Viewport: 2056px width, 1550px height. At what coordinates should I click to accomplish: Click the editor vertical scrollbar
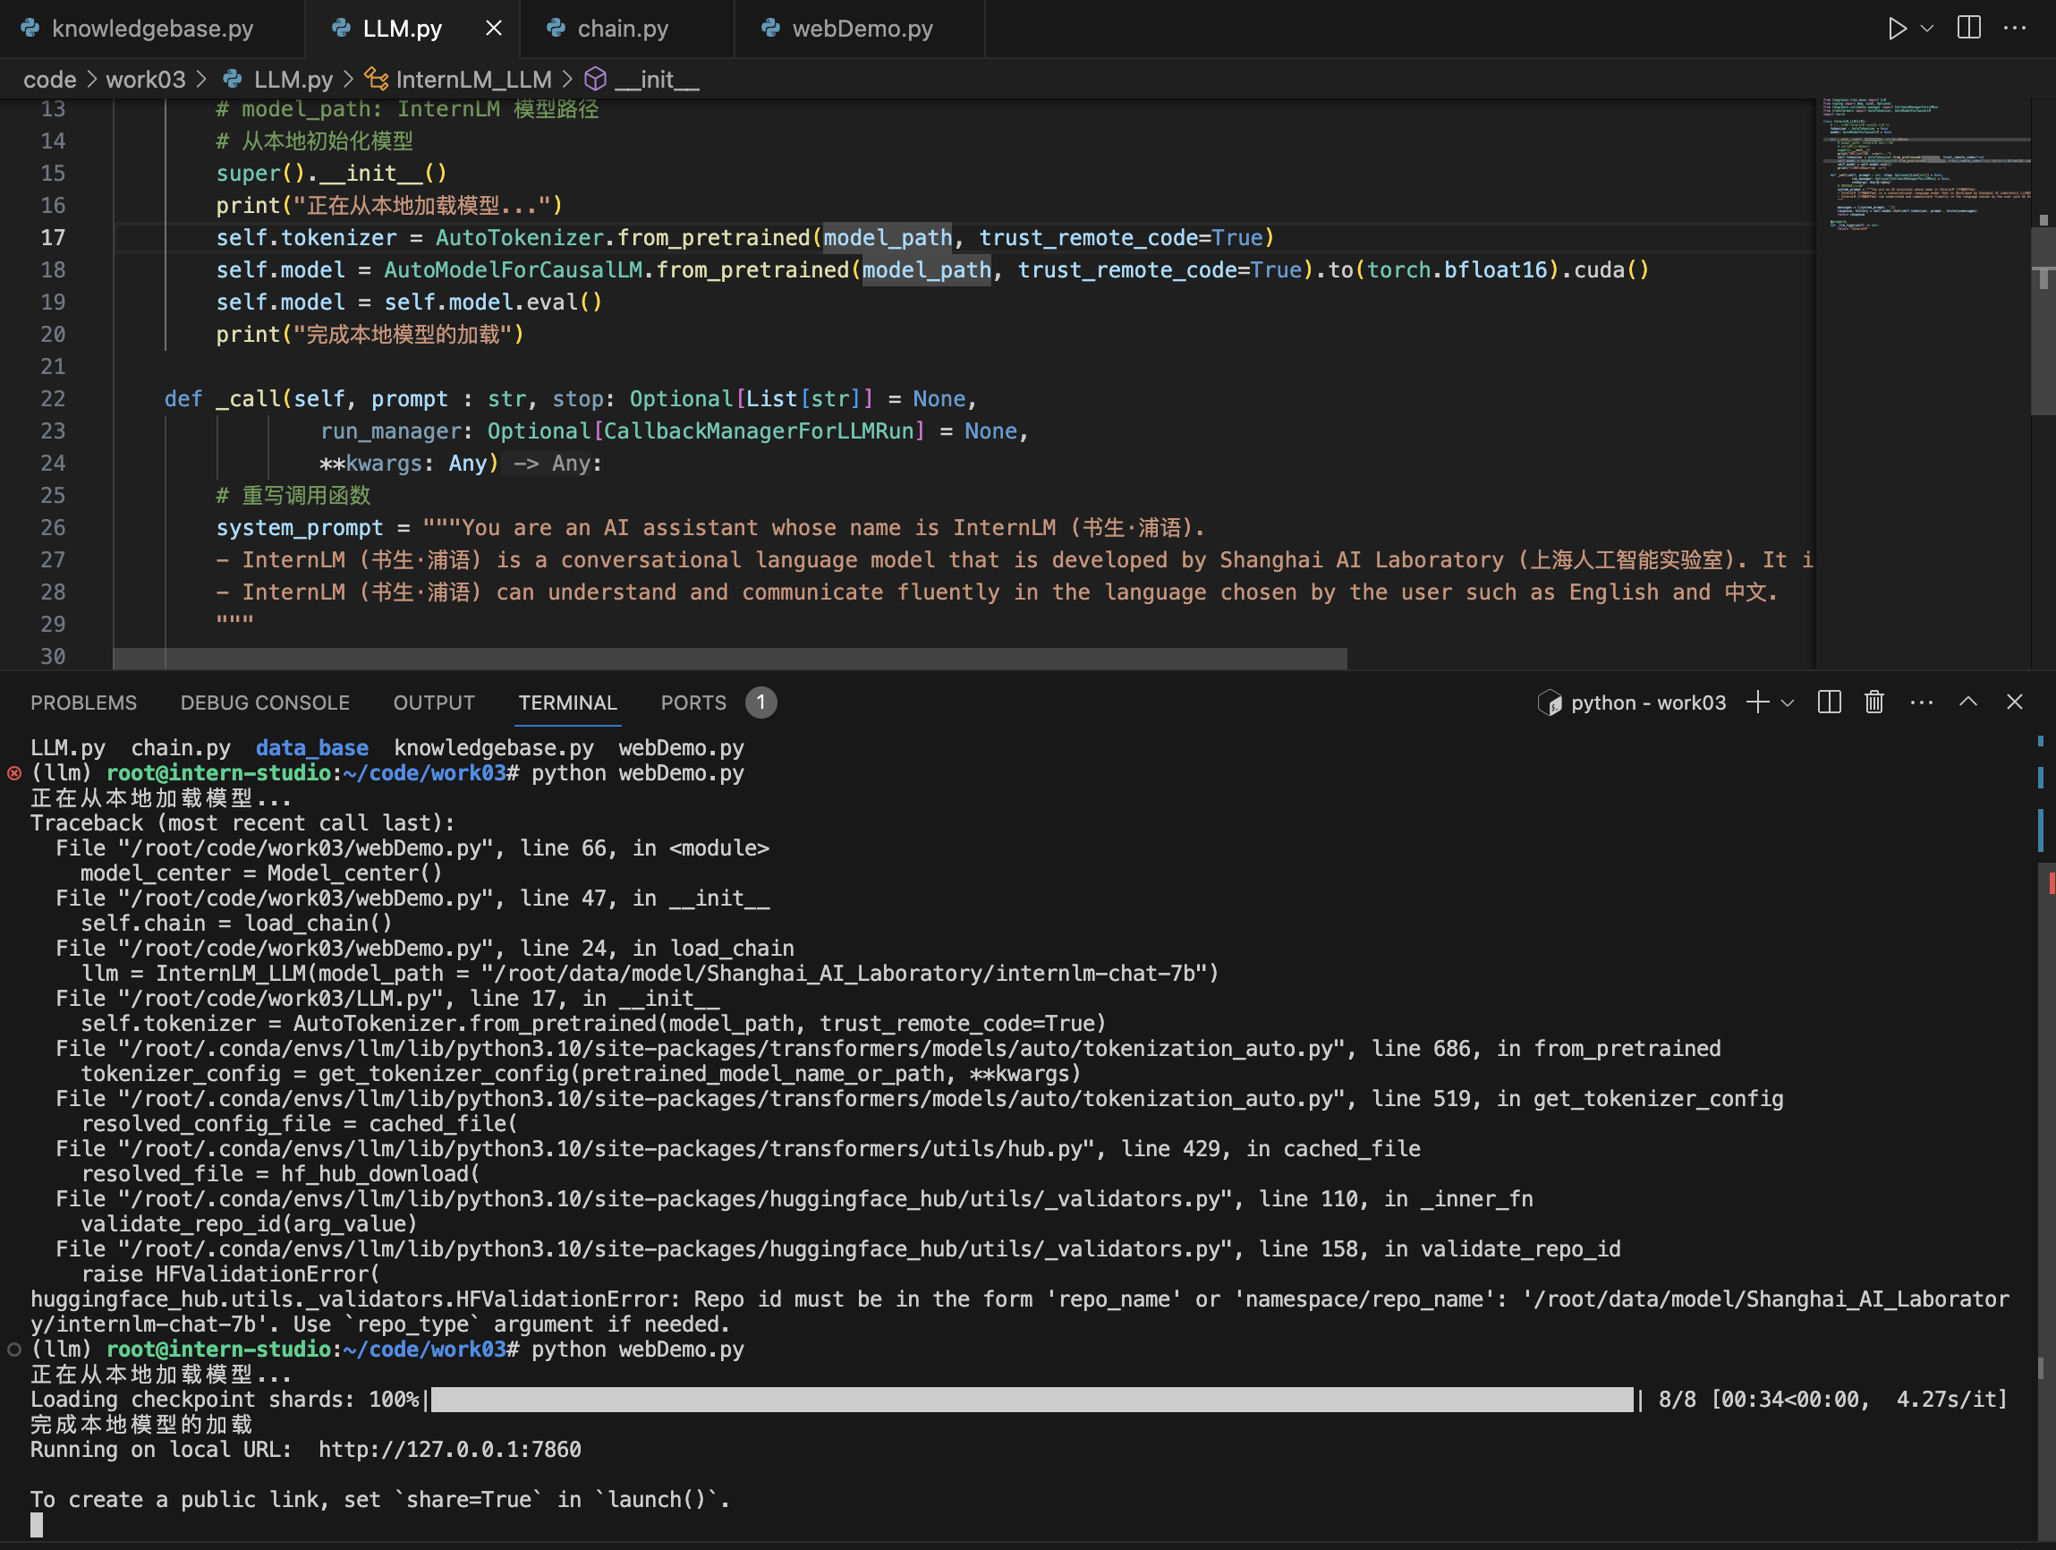(2043, 320)
